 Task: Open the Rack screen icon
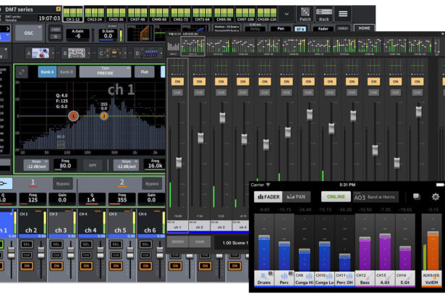[x=324, y=14]
